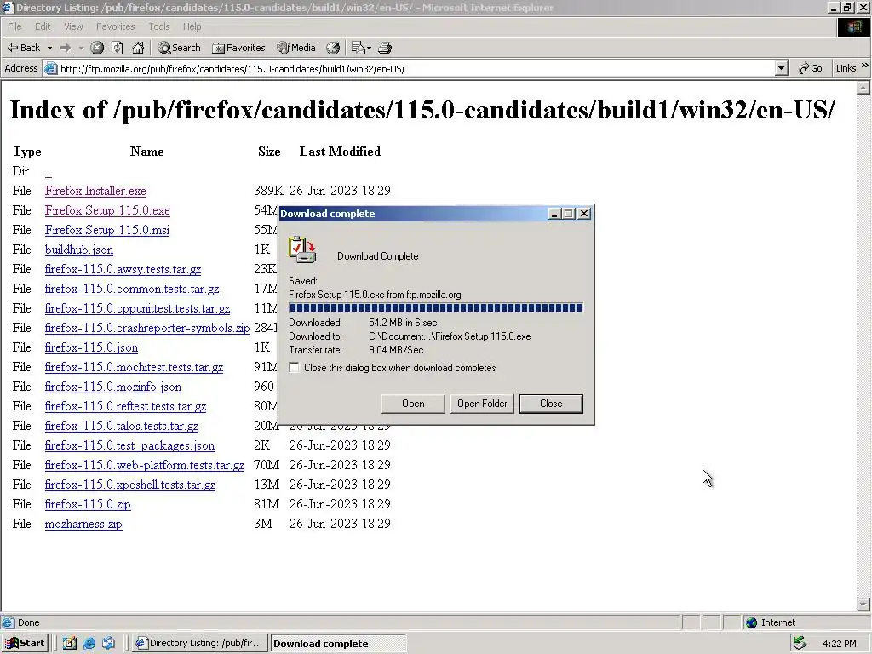
Task: Open the Tools menu
Action: pos(158,26)
